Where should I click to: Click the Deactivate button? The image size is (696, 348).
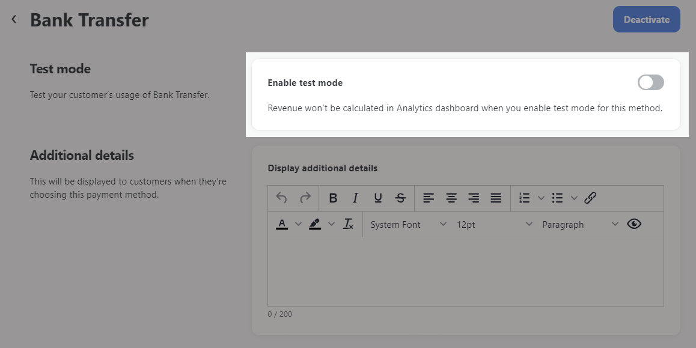click(646, 19)
